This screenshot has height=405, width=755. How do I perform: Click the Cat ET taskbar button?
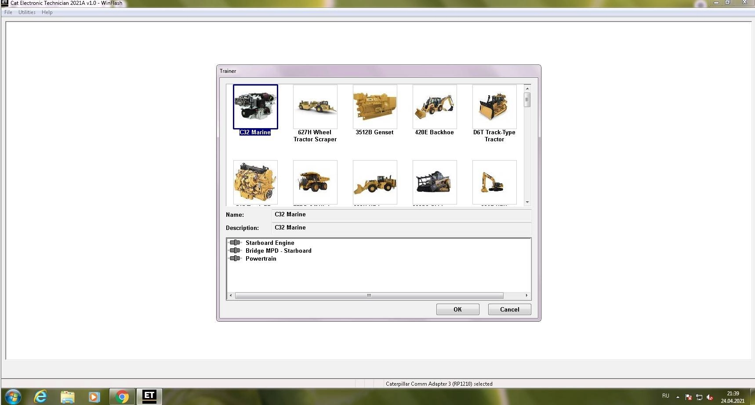(x=149, y=397)
